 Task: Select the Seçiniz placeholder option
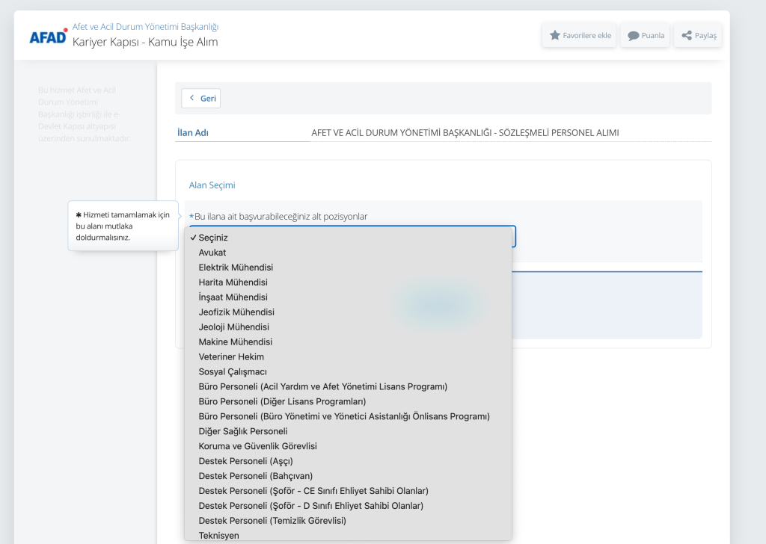pos(213,238)
